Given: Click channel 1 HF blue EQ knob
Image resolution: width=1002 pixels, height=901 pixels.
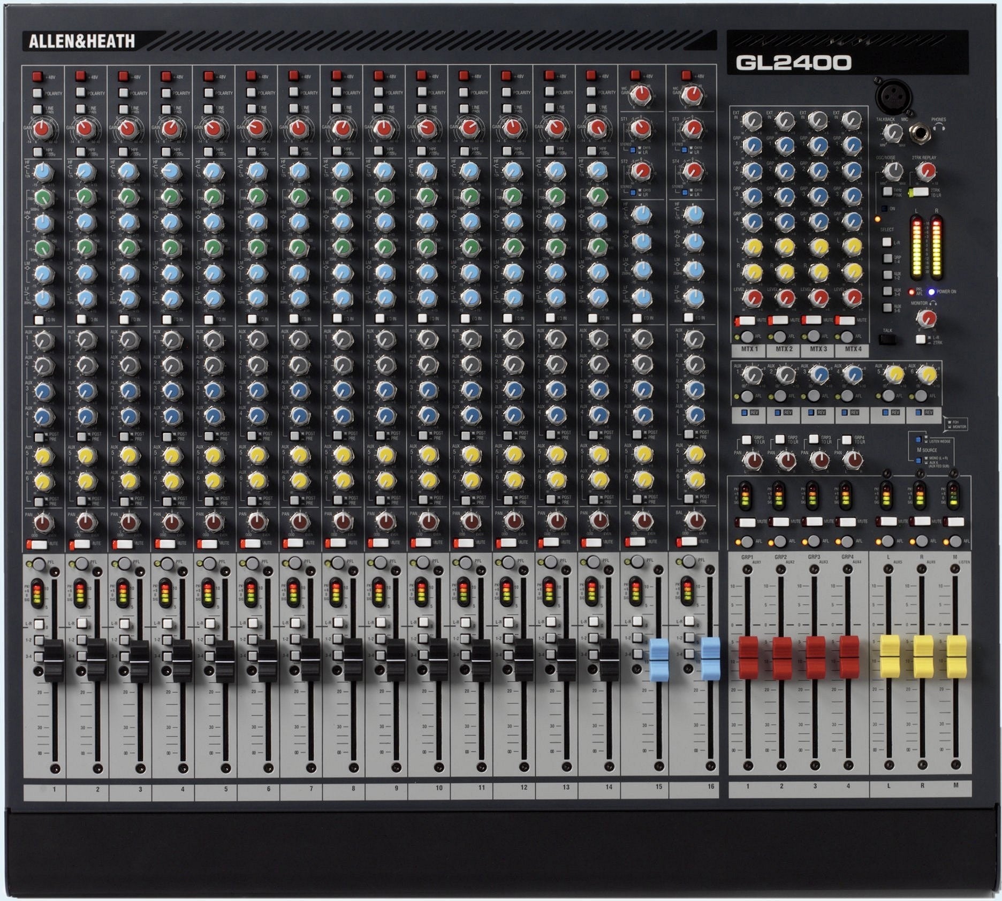Looking at the screenshot, I should [42, 172].
